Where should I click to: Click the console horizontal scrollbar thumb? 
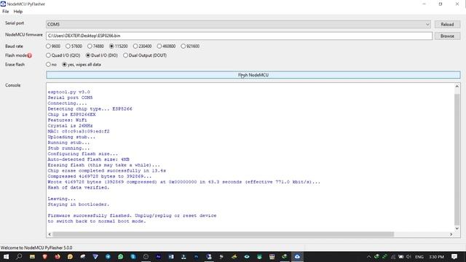coord(224,234)
